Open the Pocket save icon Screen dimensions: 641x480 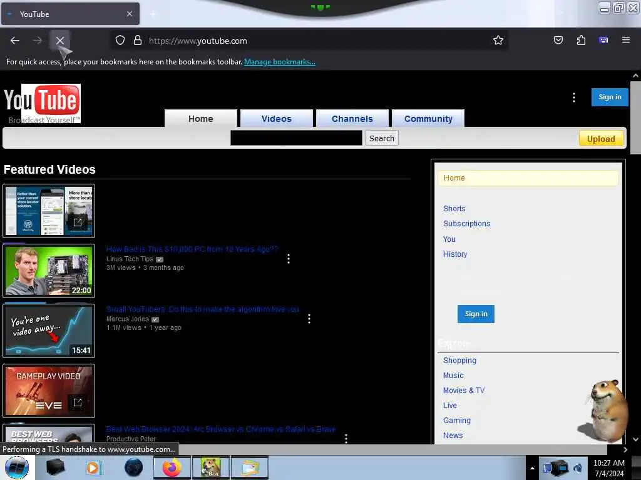click(x=558, y=40)
